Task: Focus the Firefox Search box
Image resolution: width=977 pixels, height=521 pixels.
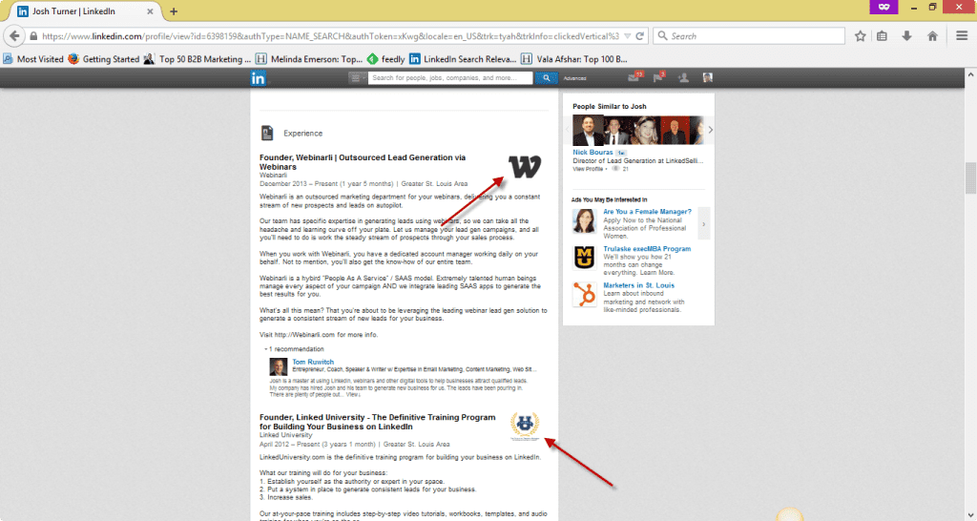Action: point(749,36)
